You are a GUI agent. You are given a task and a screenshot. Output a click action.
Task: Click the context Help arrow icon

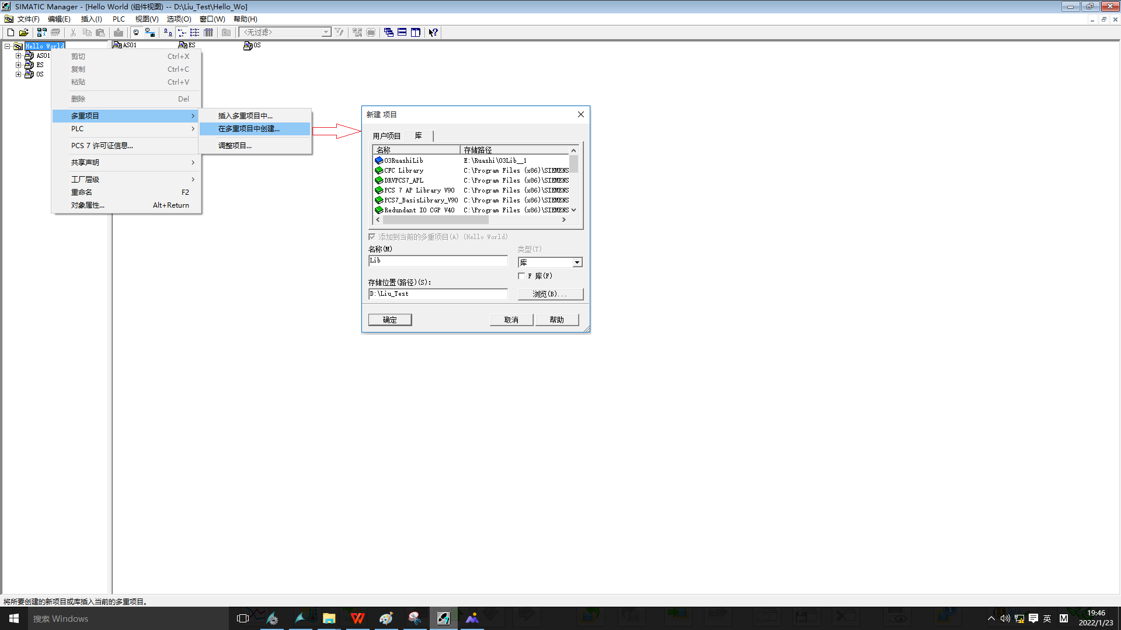tap(433, 33)
